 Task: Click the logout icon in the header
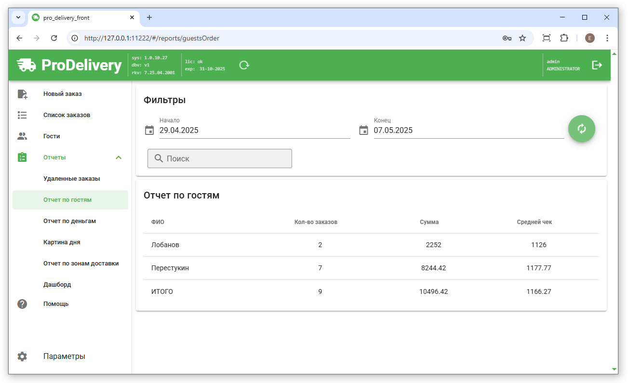point(597,65)
